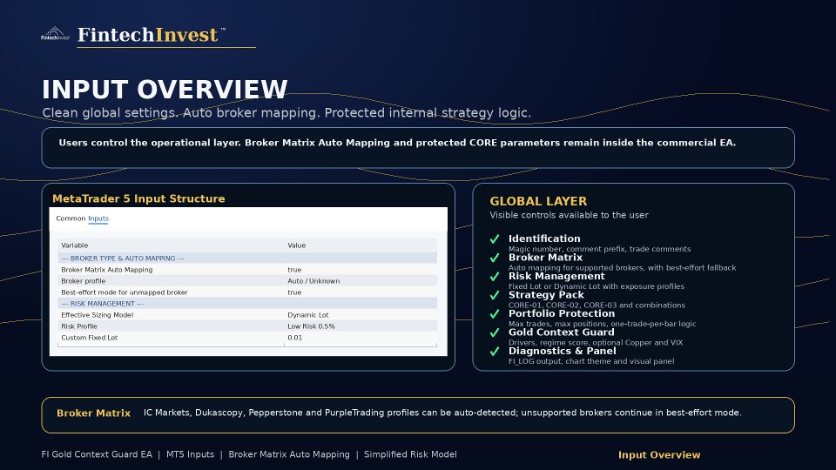Click Visible controls available to the user

569,215
